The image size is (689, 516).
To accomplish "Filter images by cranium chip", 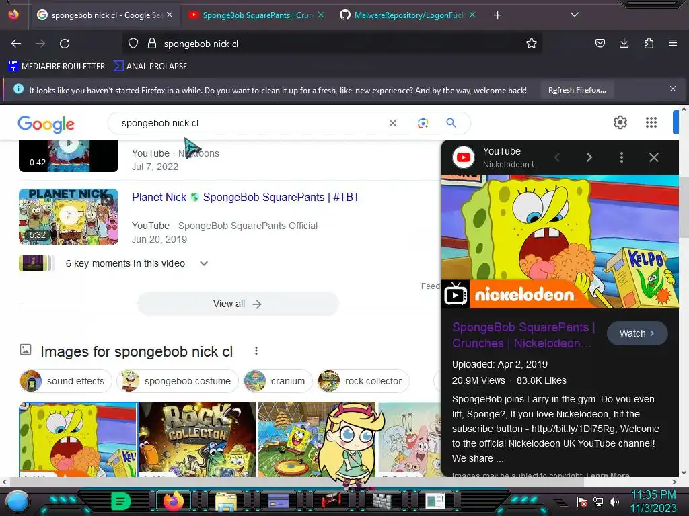I will click(x=278, y=381).
